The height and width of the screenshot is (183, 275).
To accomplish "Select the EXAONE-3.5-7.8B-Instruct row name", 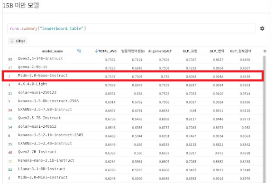I will (45, 110).
